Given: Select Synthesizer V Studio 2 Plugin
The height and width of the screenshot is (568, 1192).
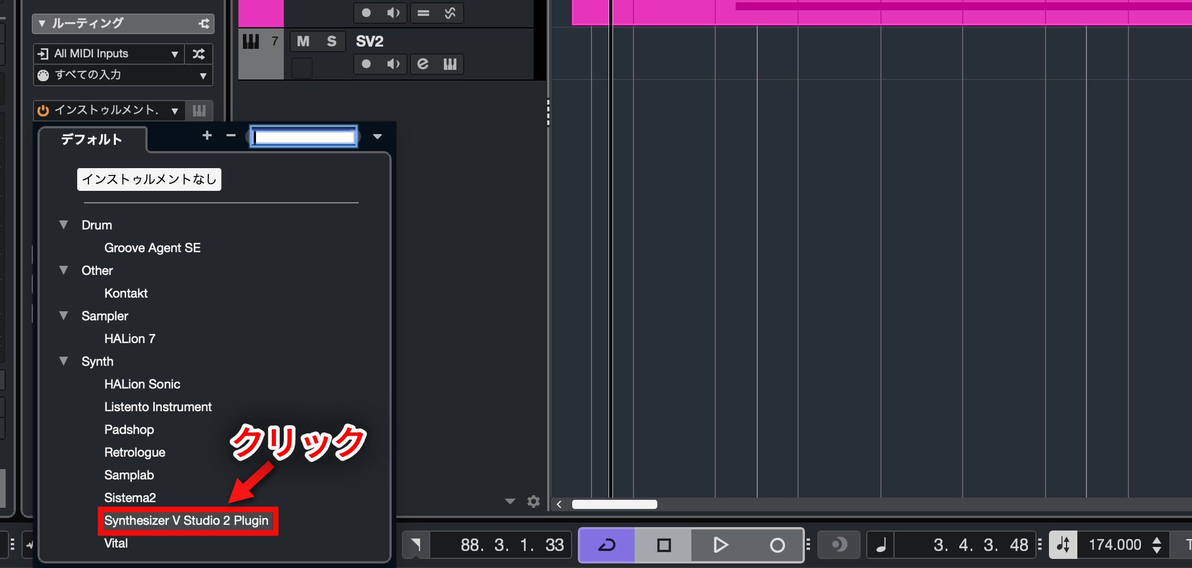Looking at the screenshot, I should click(x=186, y=520).
